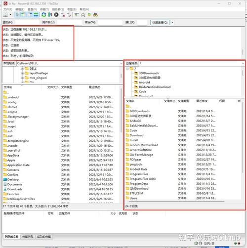Click Code question-mark folder icon in remote tree
Screen dimensions: 247x248
click(x=136, y=91)
